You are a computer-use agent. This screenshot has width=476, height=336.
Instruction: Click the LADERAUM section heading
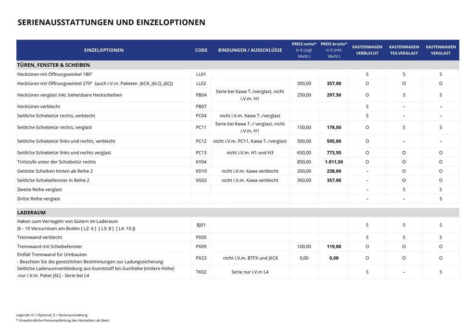[x=31, y=212]
